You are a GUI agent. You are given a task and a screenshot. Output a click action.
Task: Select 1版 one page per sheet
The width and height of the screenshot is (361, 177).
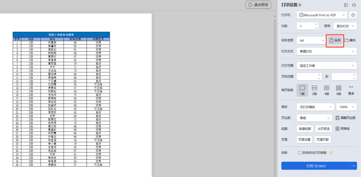tap(302, 90)
